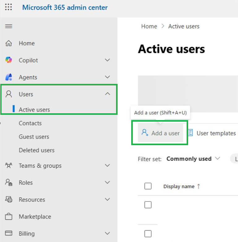Click the Users label in sidebar
The width and height of the screenshot is (238, 242).
(x=26, y=94)
